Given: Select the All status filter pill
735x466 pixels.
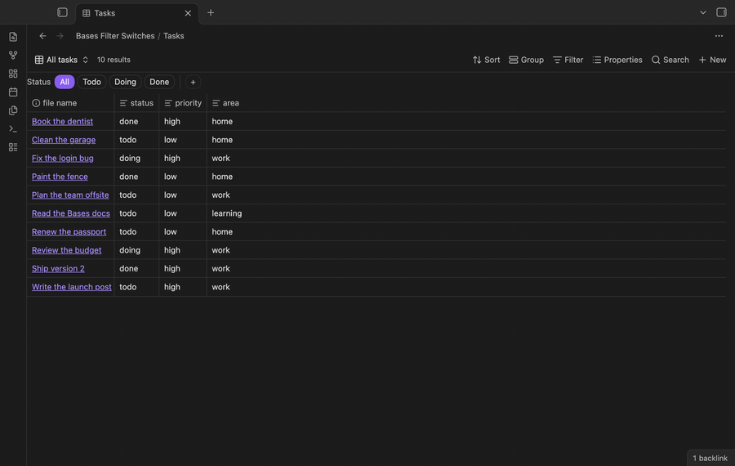Looking at the screenshot, I should tap(65, 82).
